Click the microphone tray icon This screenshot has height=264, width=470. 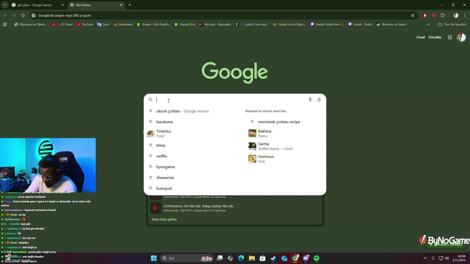[x=433, y=258]
